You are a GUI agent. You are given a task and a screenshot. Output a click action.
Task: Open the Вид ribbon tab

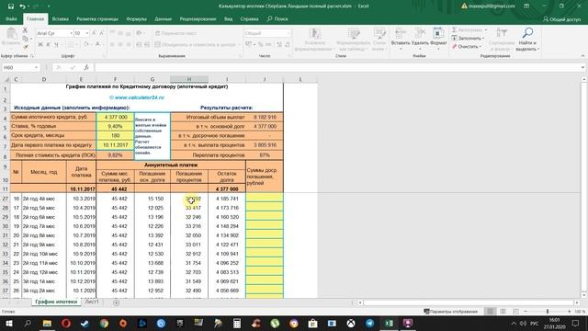click(x=229, y=19)
